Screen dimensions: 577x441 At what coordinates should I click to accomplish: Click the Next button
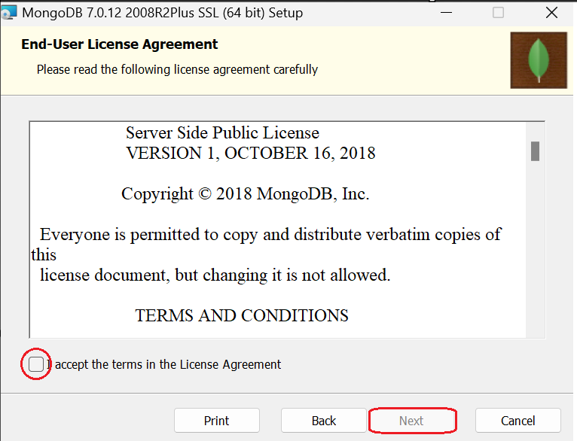click(412, 421)
